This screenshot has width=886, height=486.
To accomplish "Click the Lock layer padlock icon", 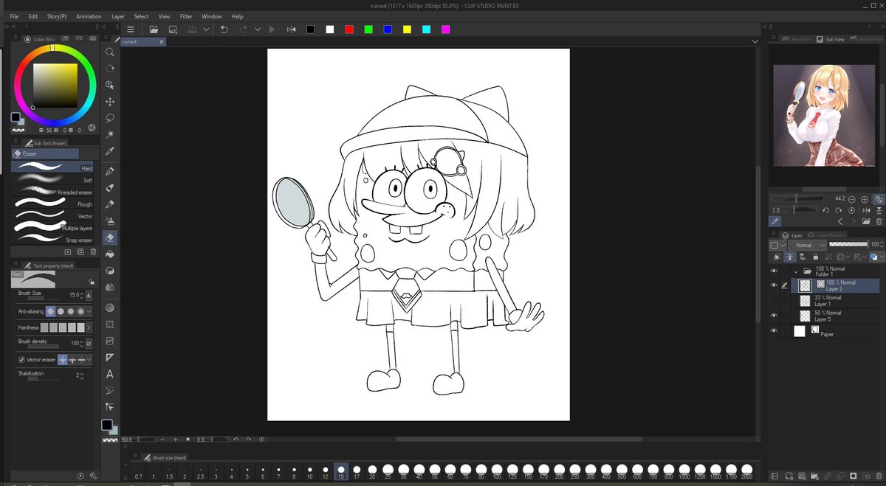I will pyautogui.click(x=814, y=257).
